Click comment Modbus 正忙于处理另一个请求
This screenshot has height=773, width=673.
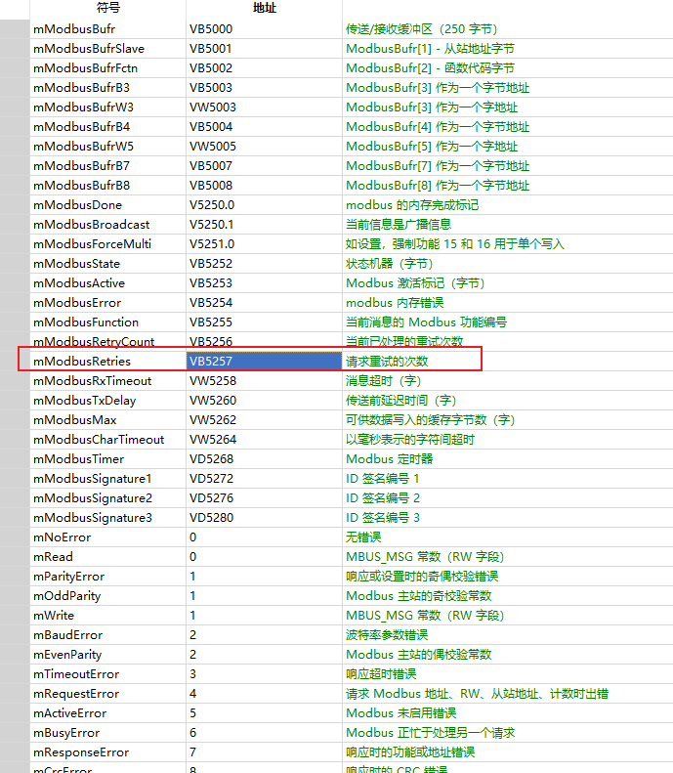coord(430,733)
